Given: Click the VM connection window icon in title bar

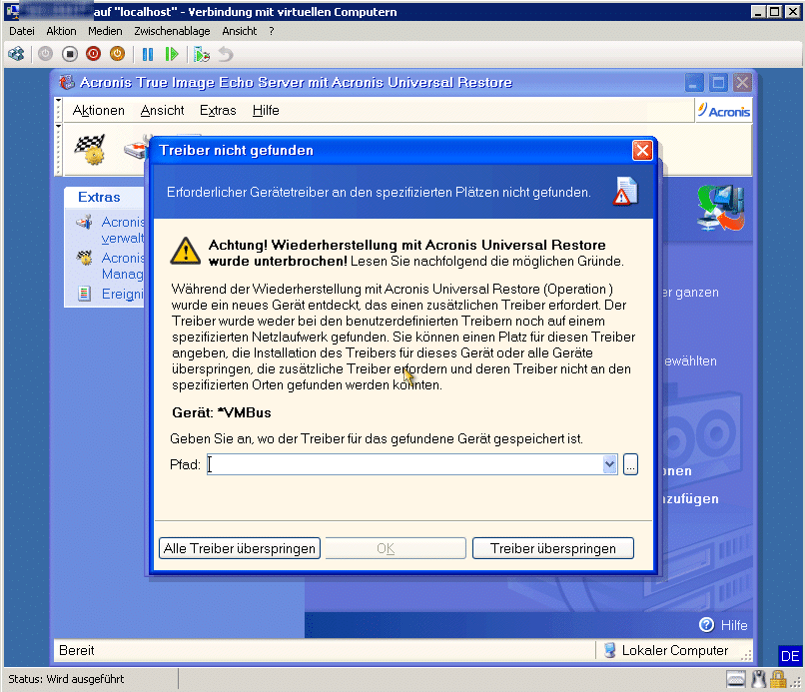Looking at the screenshot, I should (12, 11).
